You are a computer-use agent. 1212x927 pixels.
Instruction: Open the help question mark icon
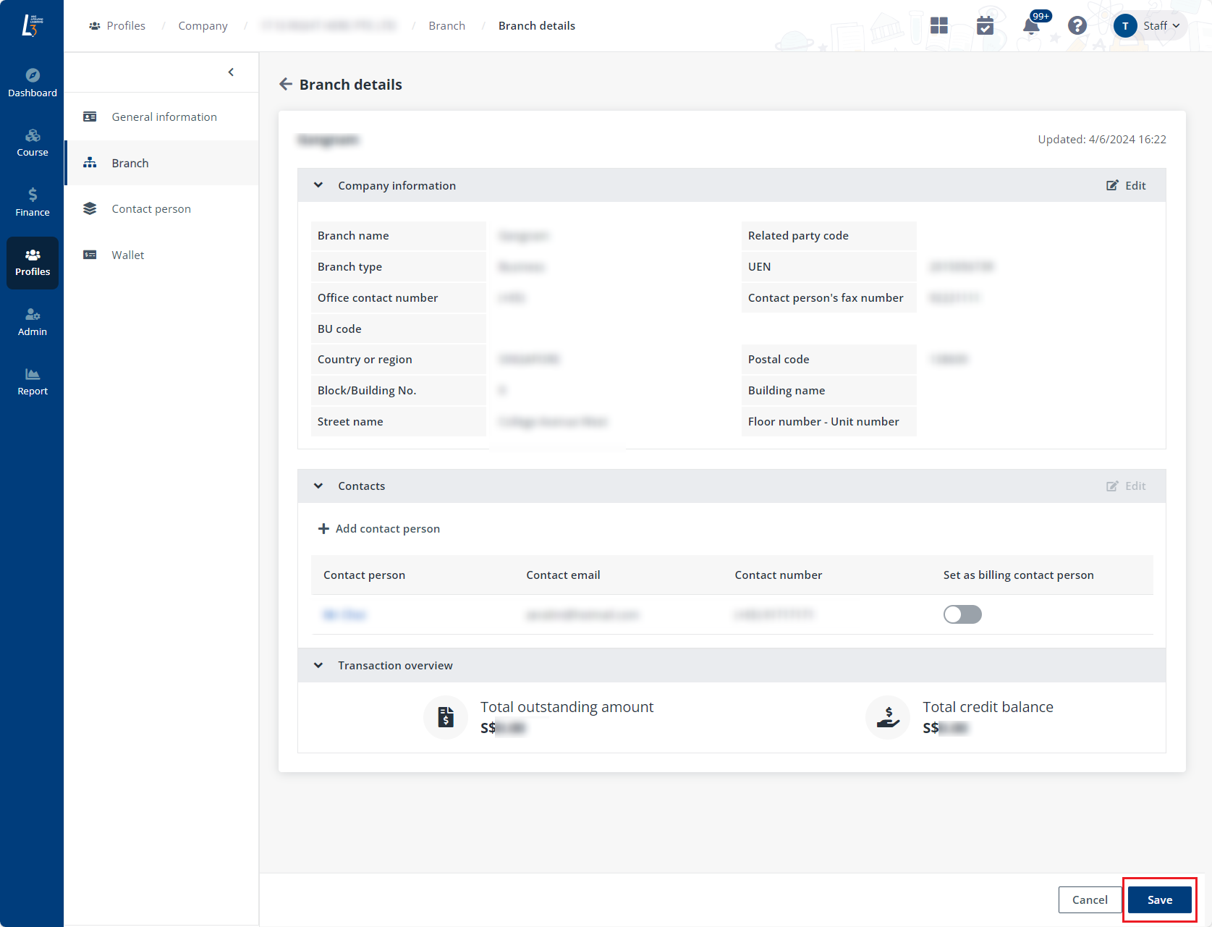1077,26
